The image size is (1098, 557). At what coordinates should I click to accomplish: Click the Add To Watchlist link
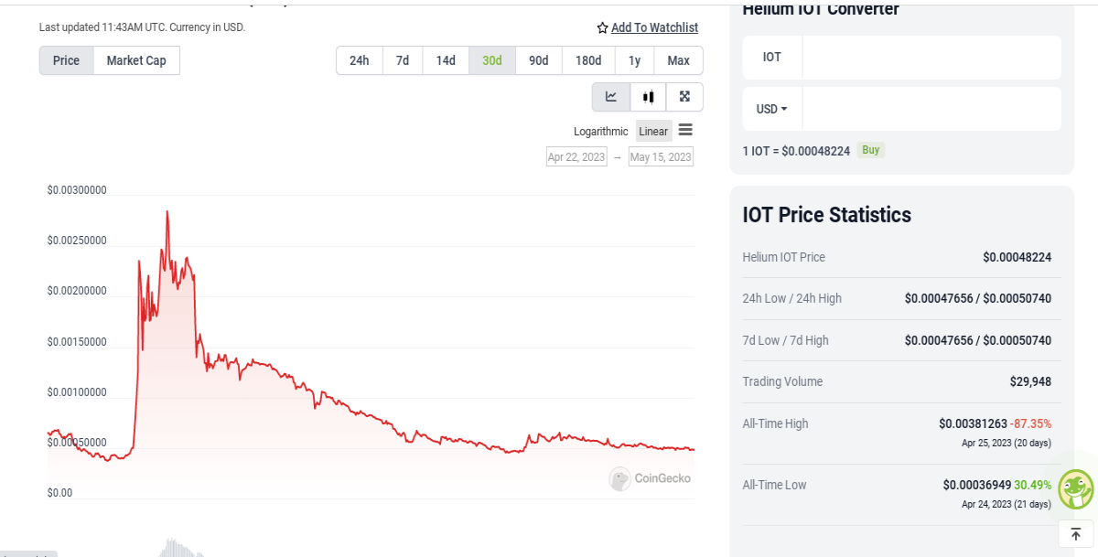(654, 27)
